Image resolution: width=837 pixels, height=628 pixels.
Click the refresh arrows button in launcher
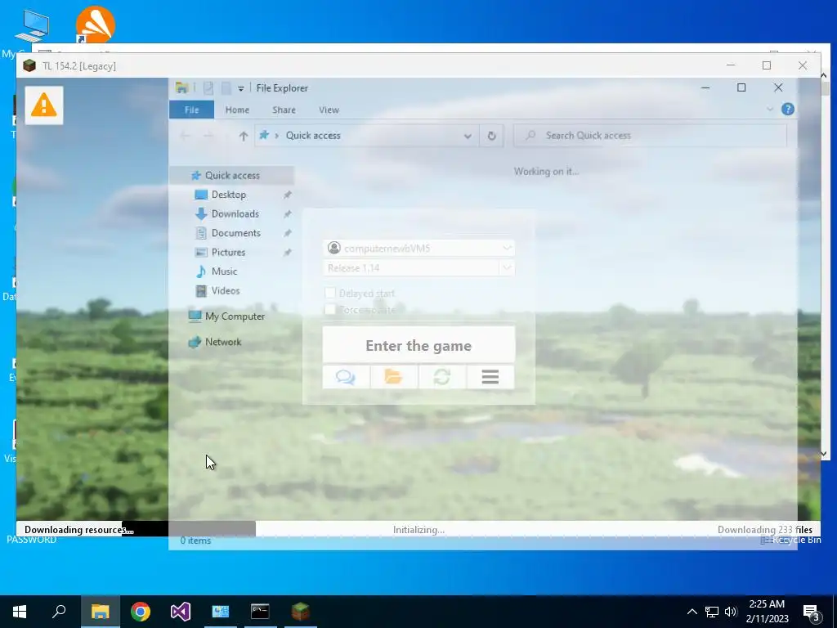[x=442, y=377]
